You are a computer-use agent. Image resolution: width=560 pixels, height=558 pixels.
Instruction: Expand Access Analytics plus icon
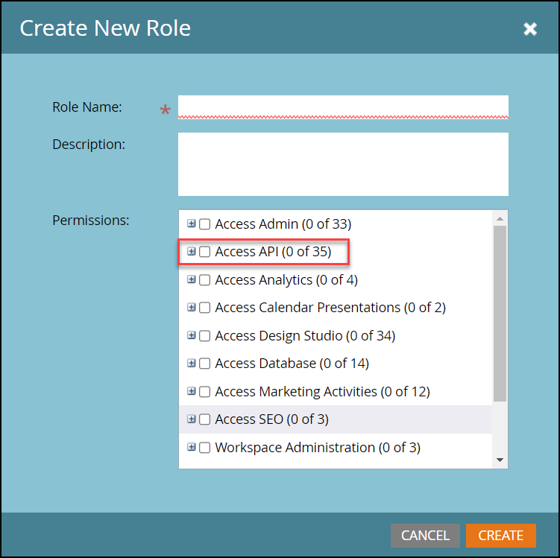[x=192, y=279]
